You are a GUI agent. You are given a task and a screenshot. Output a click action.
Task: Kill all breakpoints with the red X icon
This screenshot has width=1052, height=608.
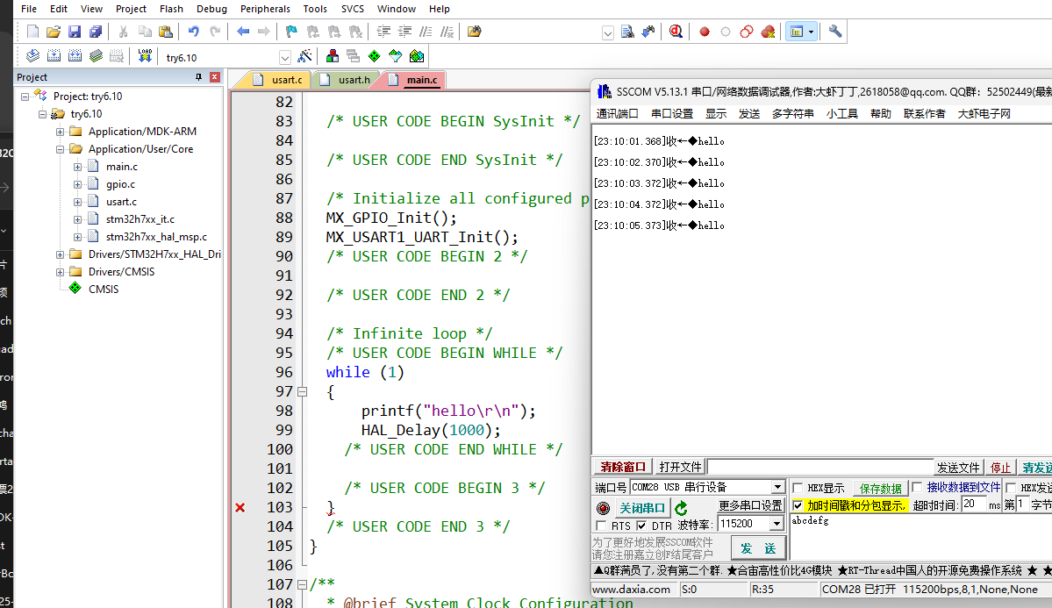coord(769,32)
